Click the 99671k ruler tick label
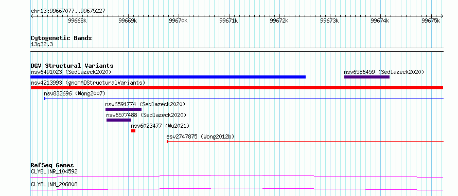This screenshot has height=196, width=458. coord(228,21)
